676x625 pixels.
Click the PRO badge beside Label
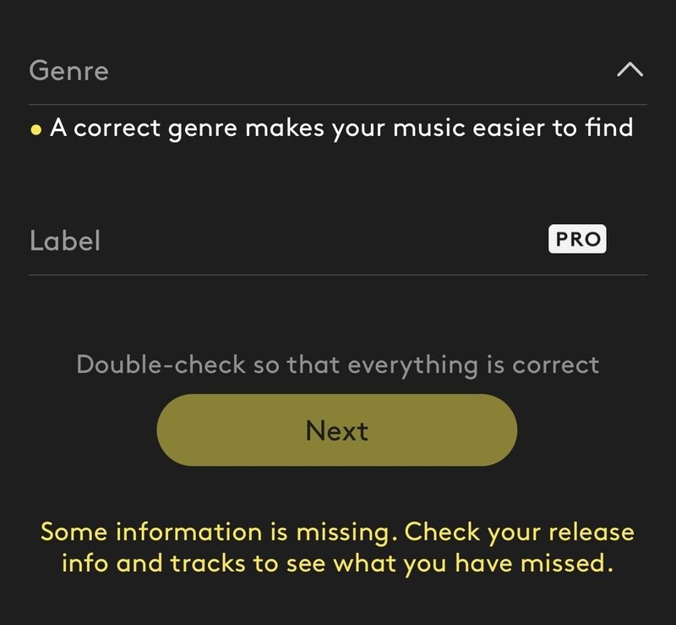tap(577, 240)
